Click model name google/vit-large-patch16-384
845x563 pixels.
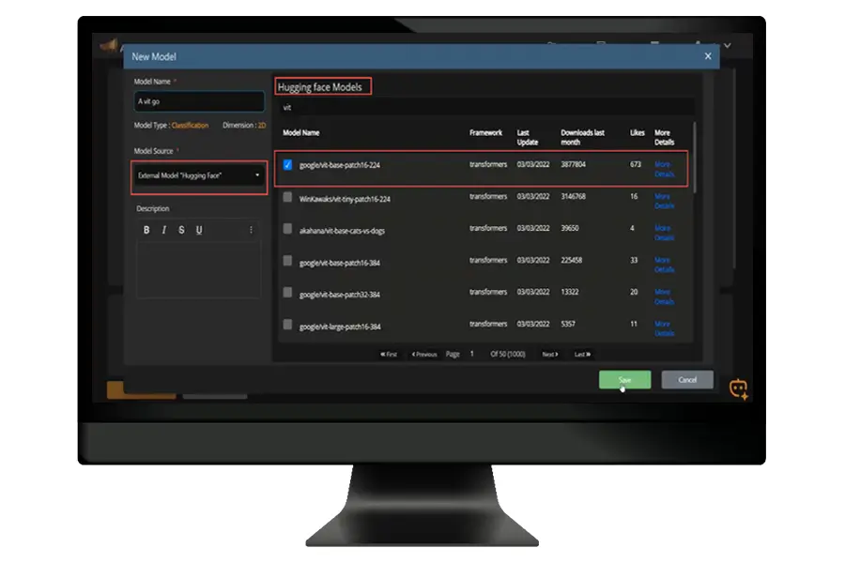(x=340, y=327)
